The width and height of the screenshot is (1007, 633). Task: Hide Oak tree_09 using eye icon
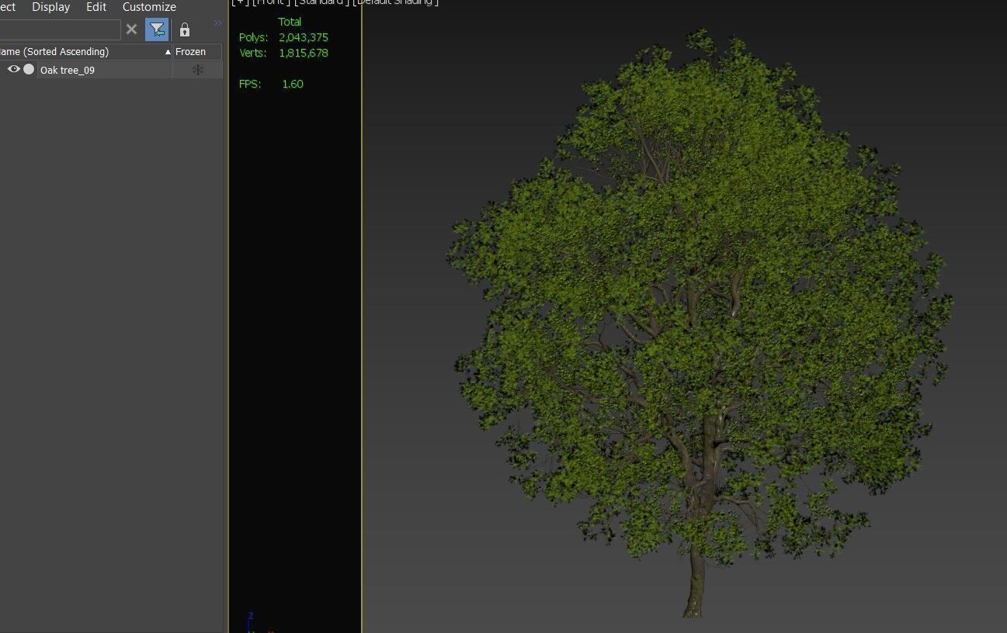pos(13,69)
